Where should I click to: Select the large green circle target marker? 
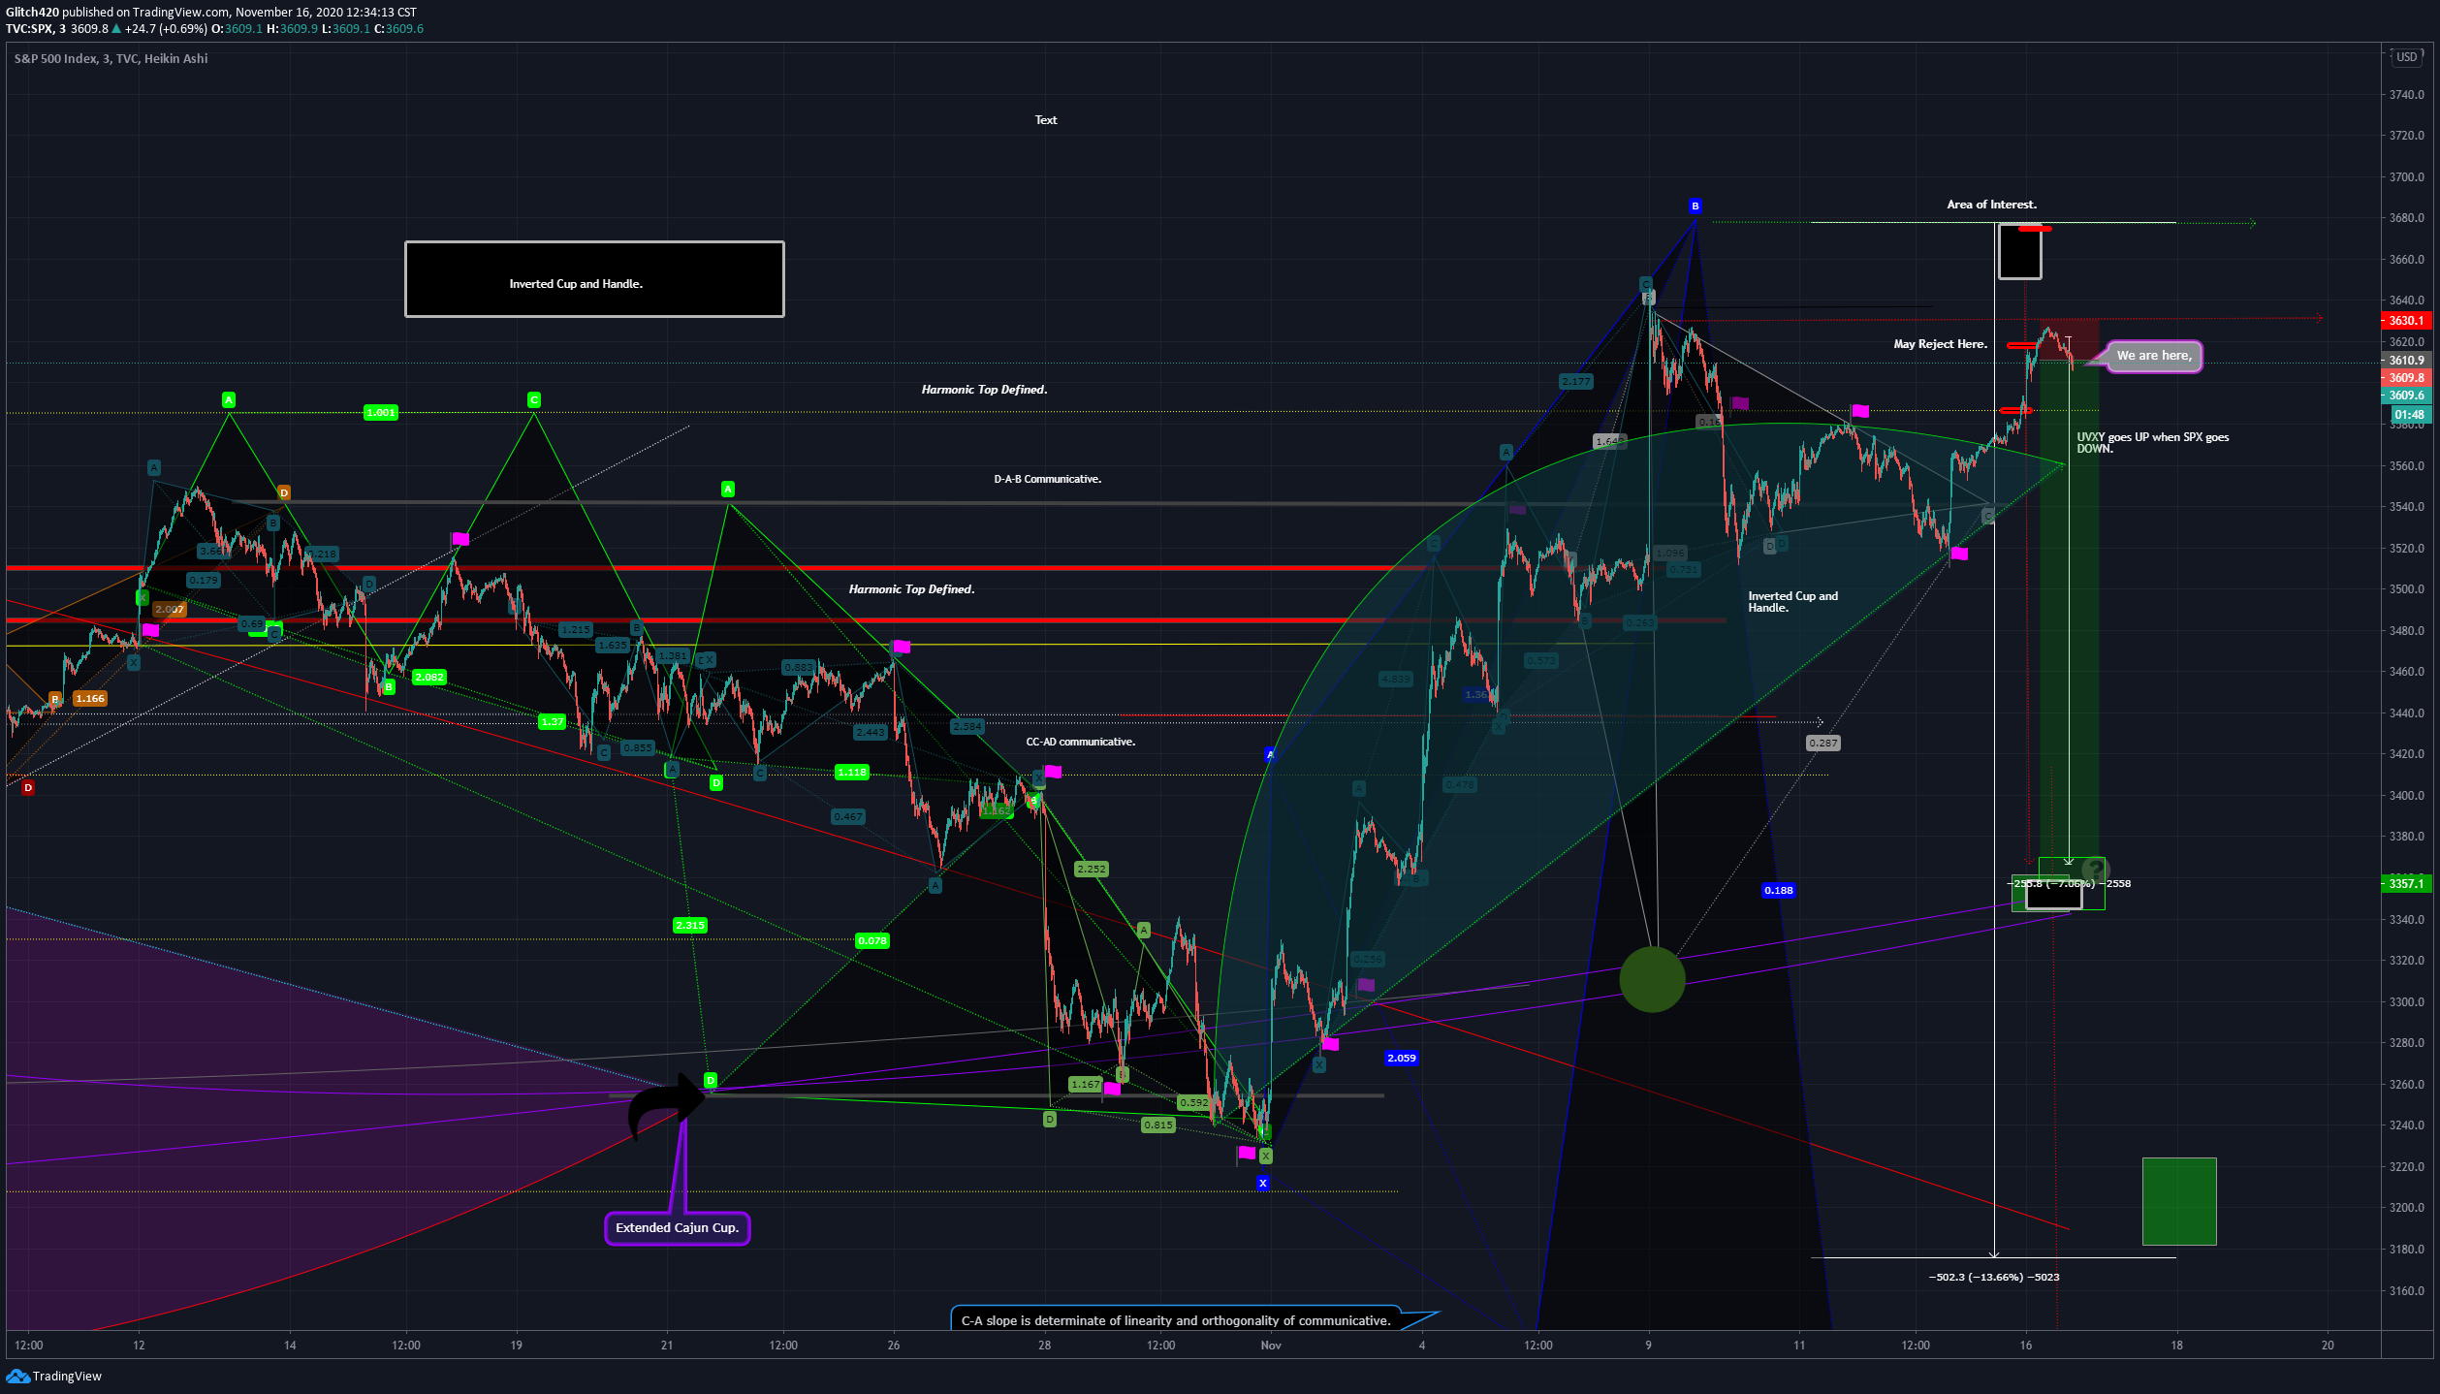click(1652, 979)
